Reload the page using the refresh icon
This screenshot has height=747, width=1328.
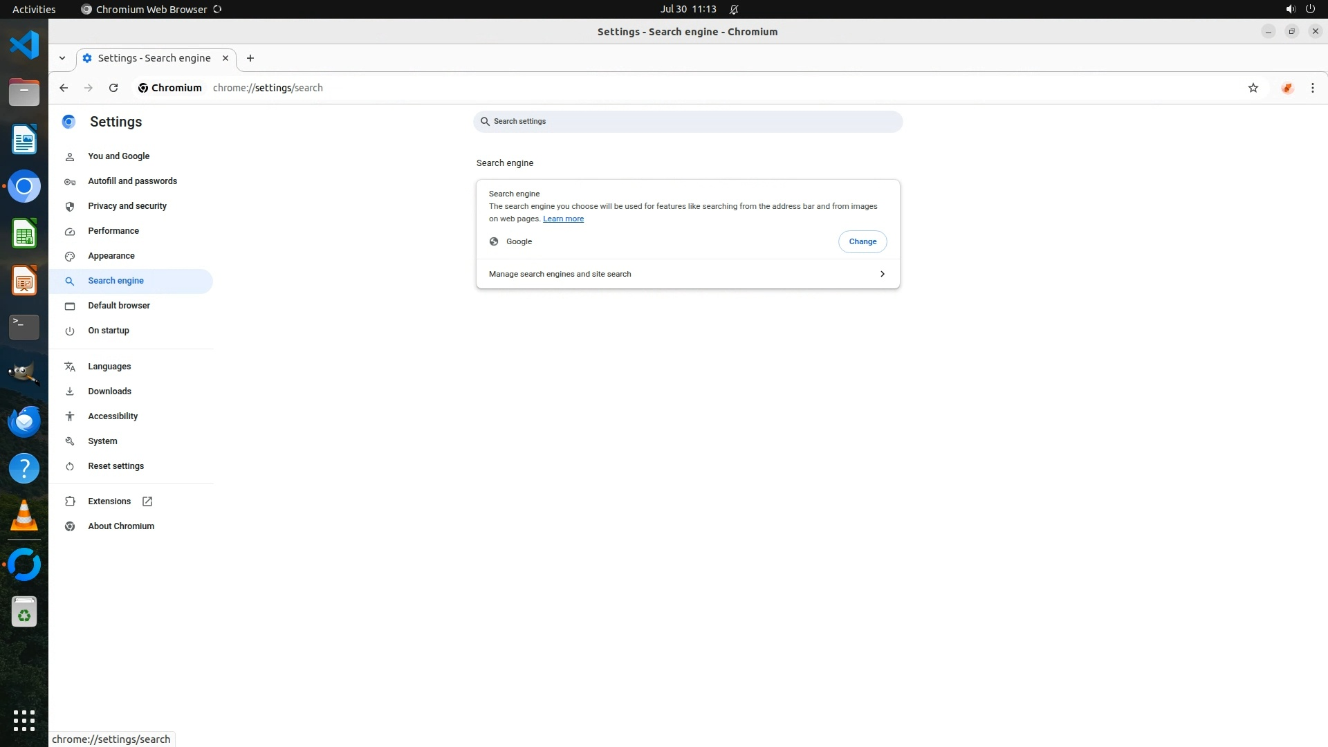(x=113, y=88)
